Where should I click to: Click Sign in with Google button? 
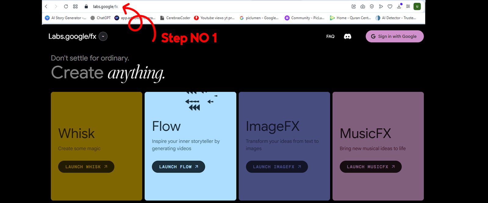(394, 37)
